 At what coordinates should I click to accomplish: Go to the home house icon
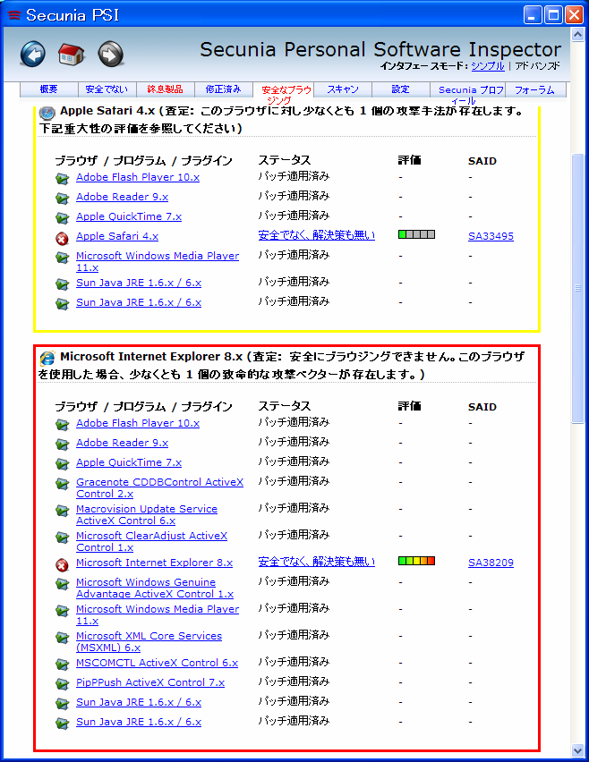(72, 54)
